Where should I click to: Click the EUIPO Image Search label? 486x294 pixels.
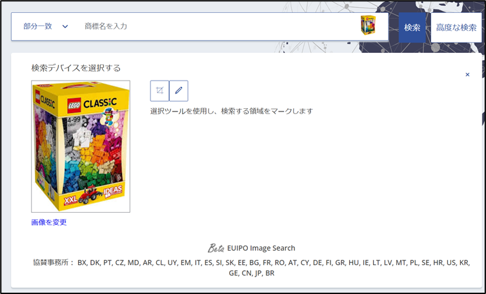pyautogui.click(x=261, y=248)
